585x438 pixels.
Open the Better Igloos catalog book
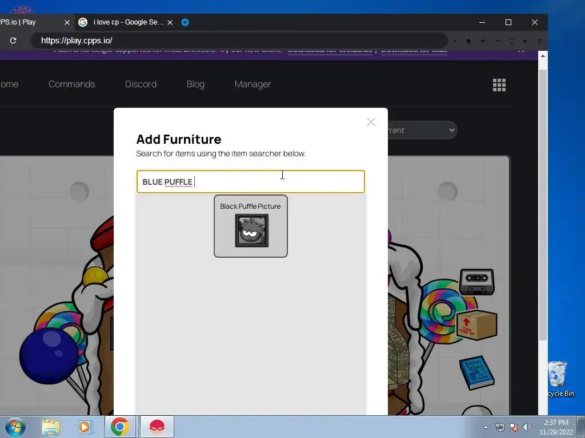[x=477, y=373]
